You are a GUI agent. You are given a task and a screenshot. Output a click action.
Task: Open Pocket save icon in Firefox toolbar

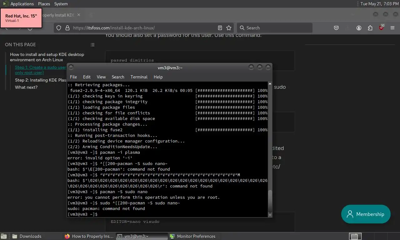pos(336,28)
